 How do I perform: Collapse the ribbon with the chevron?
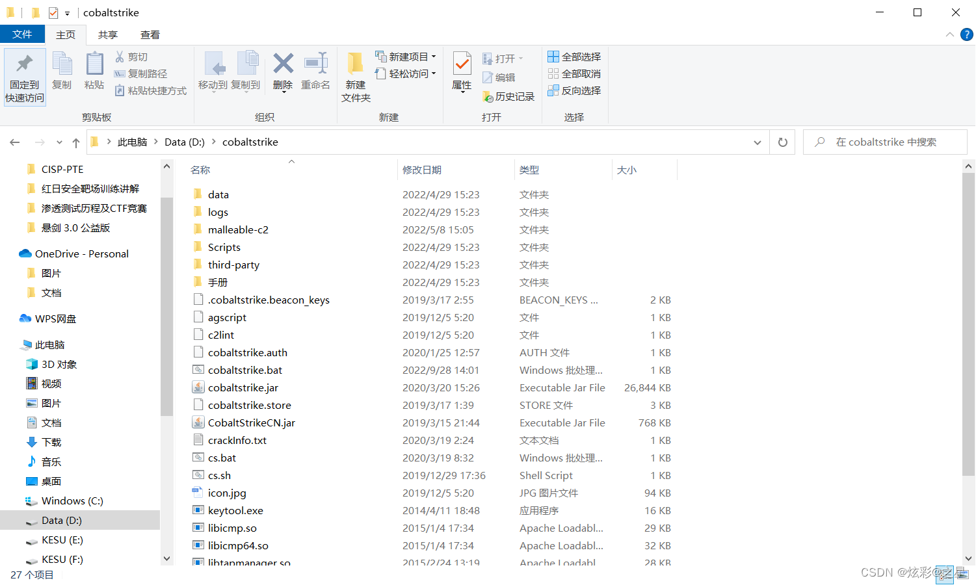click(949, 34)
